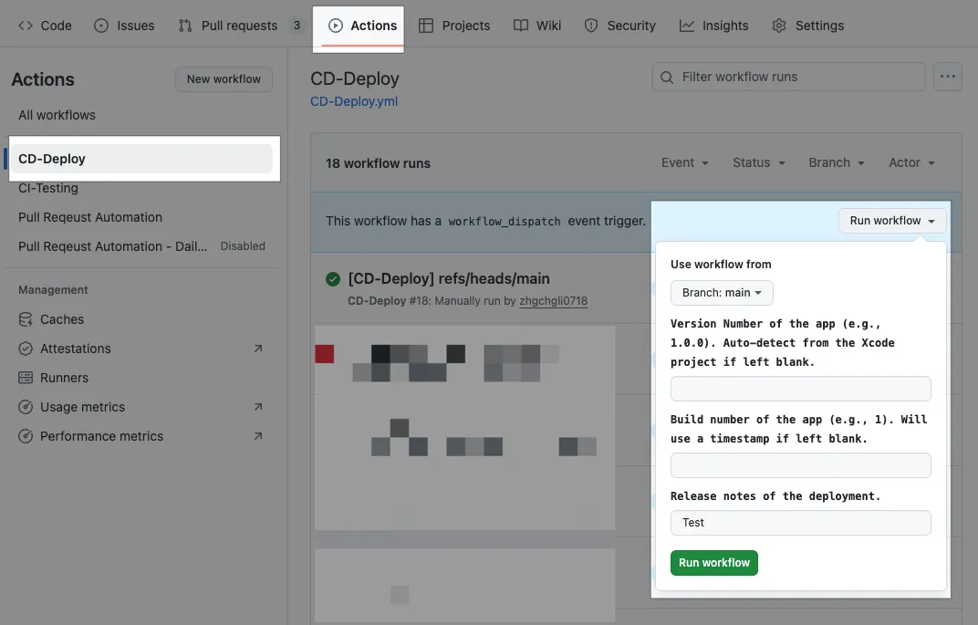Open Usage metrics in sidebar

[82, 407]
